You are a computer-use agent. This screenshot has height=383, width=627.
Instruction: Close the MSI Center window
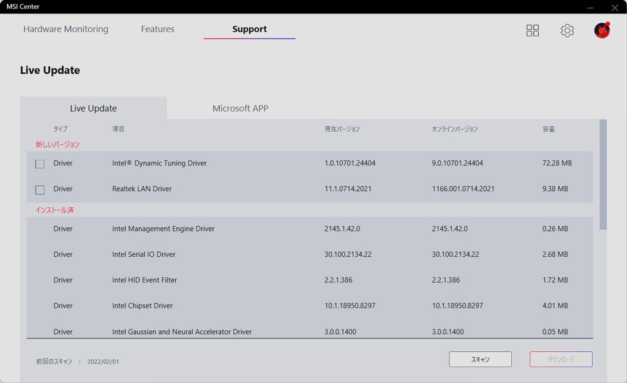615,7
